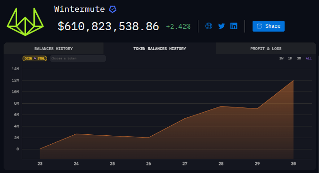Click the 29 label on the x-axis

click(x=257, y=164)
